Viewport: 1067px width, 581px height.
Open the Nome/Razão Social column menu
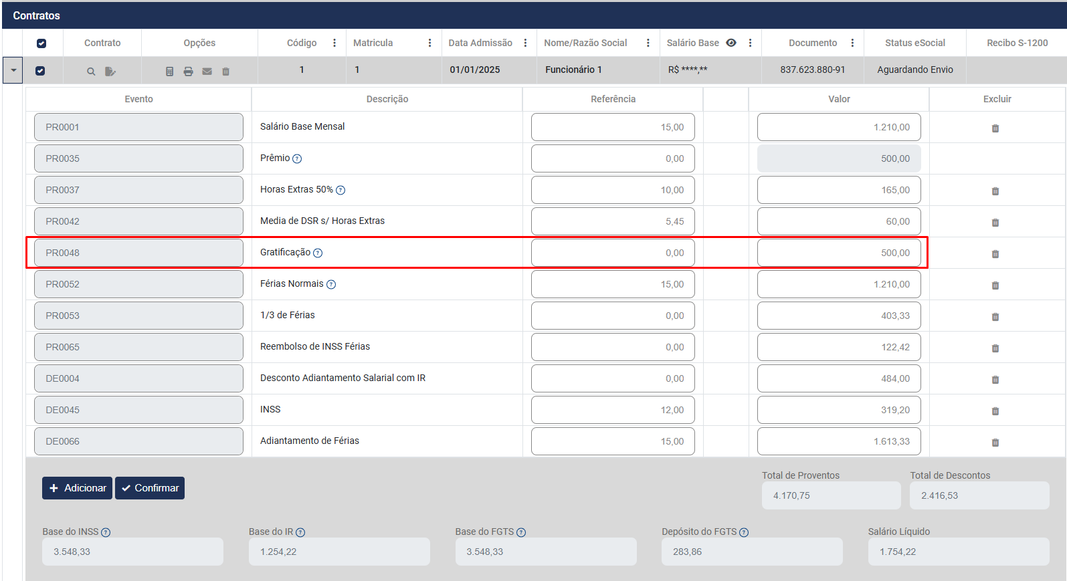pyautogui.click(x=648, y=43)
